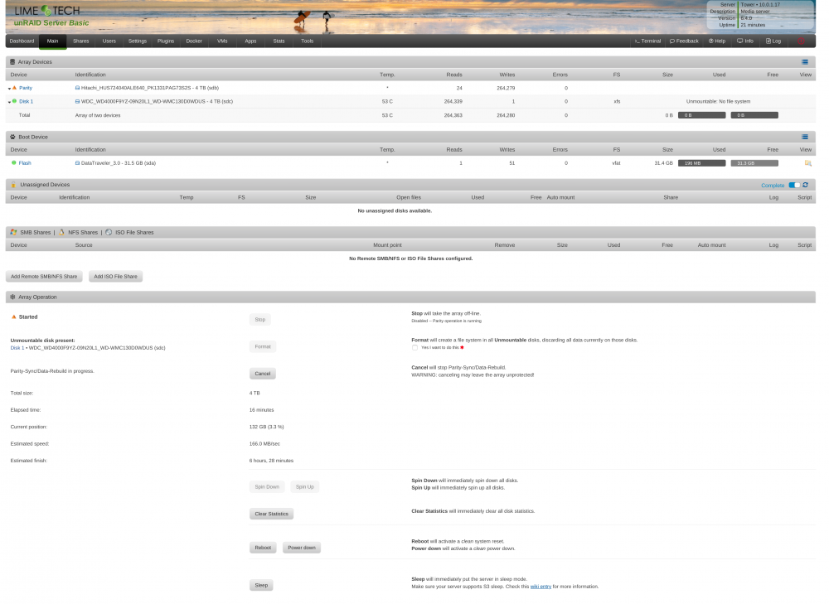829x604 pixels.
Task: Open the Shares tab
Action: pos(81,41)
